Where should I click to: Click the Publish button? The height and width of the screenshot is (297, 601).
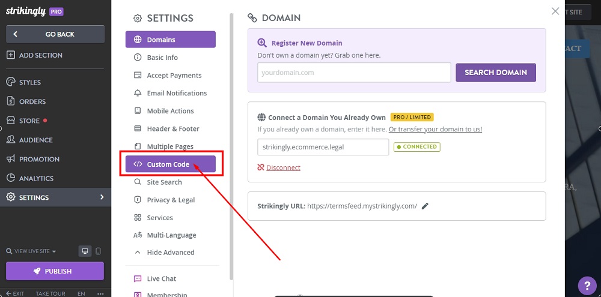55,271
